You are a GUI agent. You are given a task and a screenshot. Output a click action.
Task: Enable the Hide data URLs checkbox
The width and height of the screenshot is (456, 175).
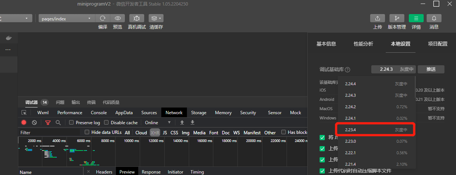click(87, 132)
